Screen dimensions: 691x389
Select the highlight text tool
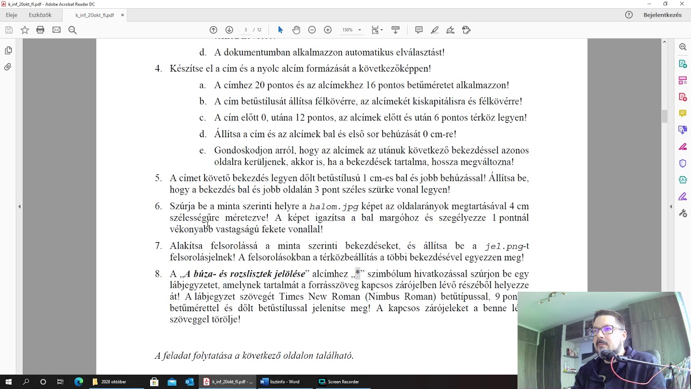(x=435, y=30)
